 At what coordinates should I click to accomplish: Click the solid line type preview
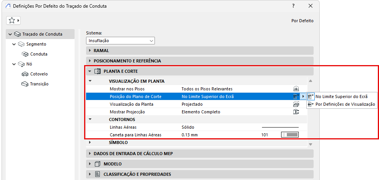[280, 127]
